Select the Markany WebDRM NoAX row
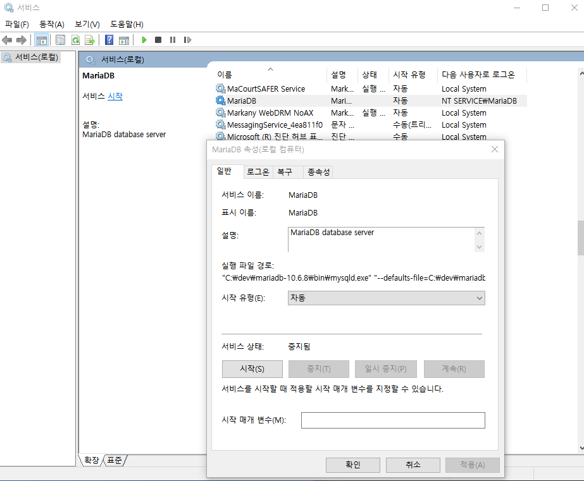584x481 pixels. [371, 113]
